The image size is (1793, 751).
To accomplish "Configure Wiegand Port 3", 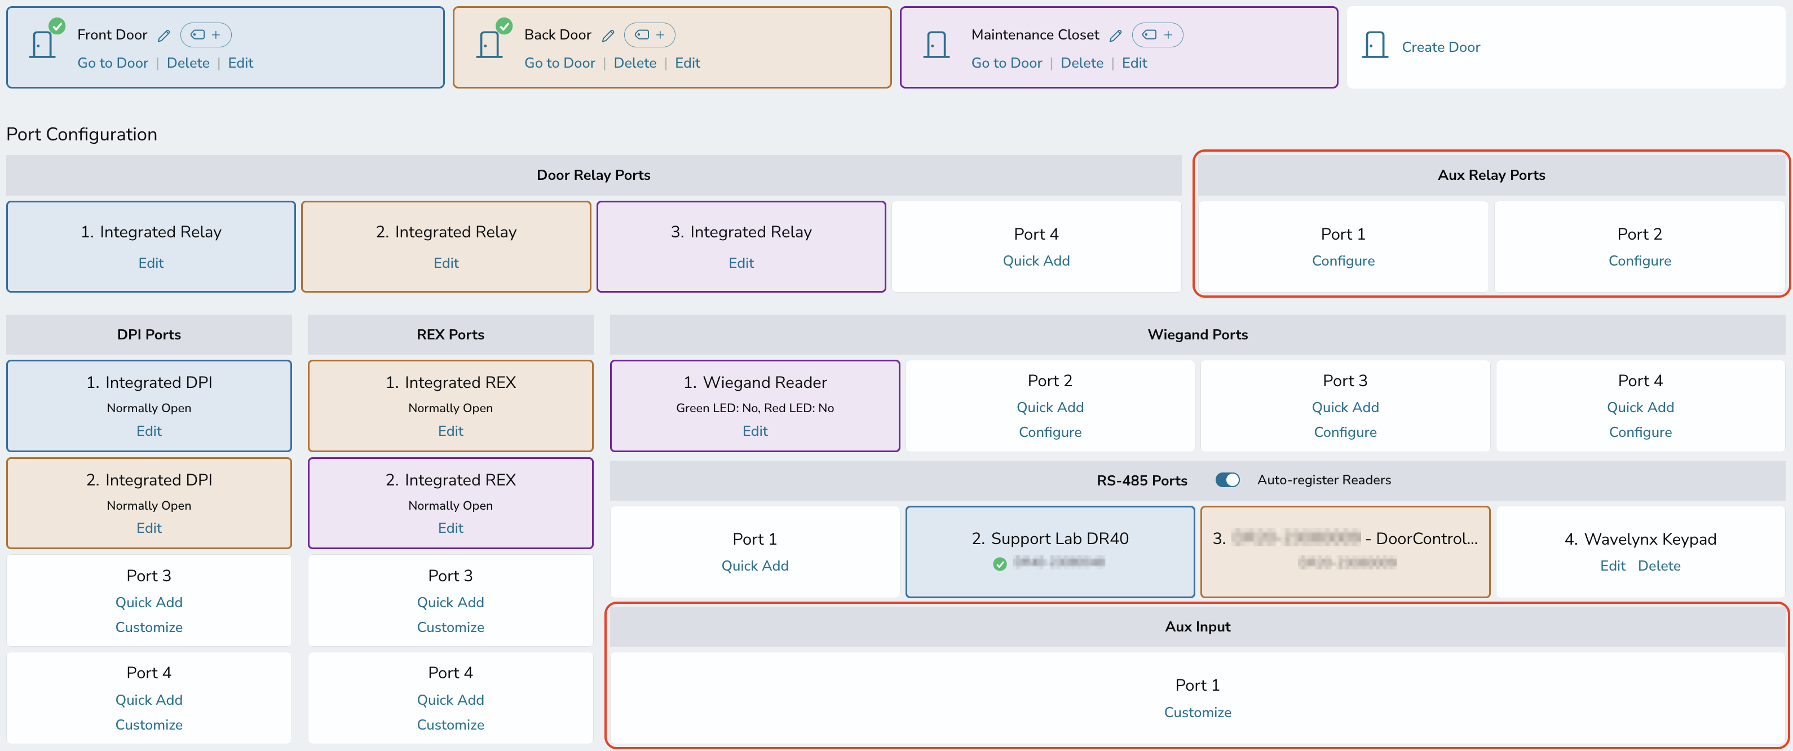I will click(x=1345, y=432).
